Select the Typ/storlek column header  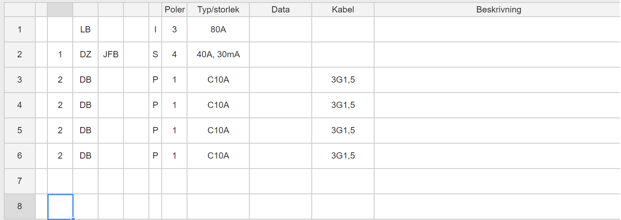click(218, 10)
